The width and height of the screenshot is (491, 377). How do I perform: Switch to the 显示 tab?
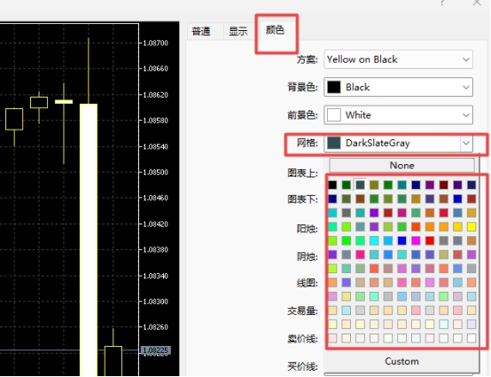pos(238,31)
